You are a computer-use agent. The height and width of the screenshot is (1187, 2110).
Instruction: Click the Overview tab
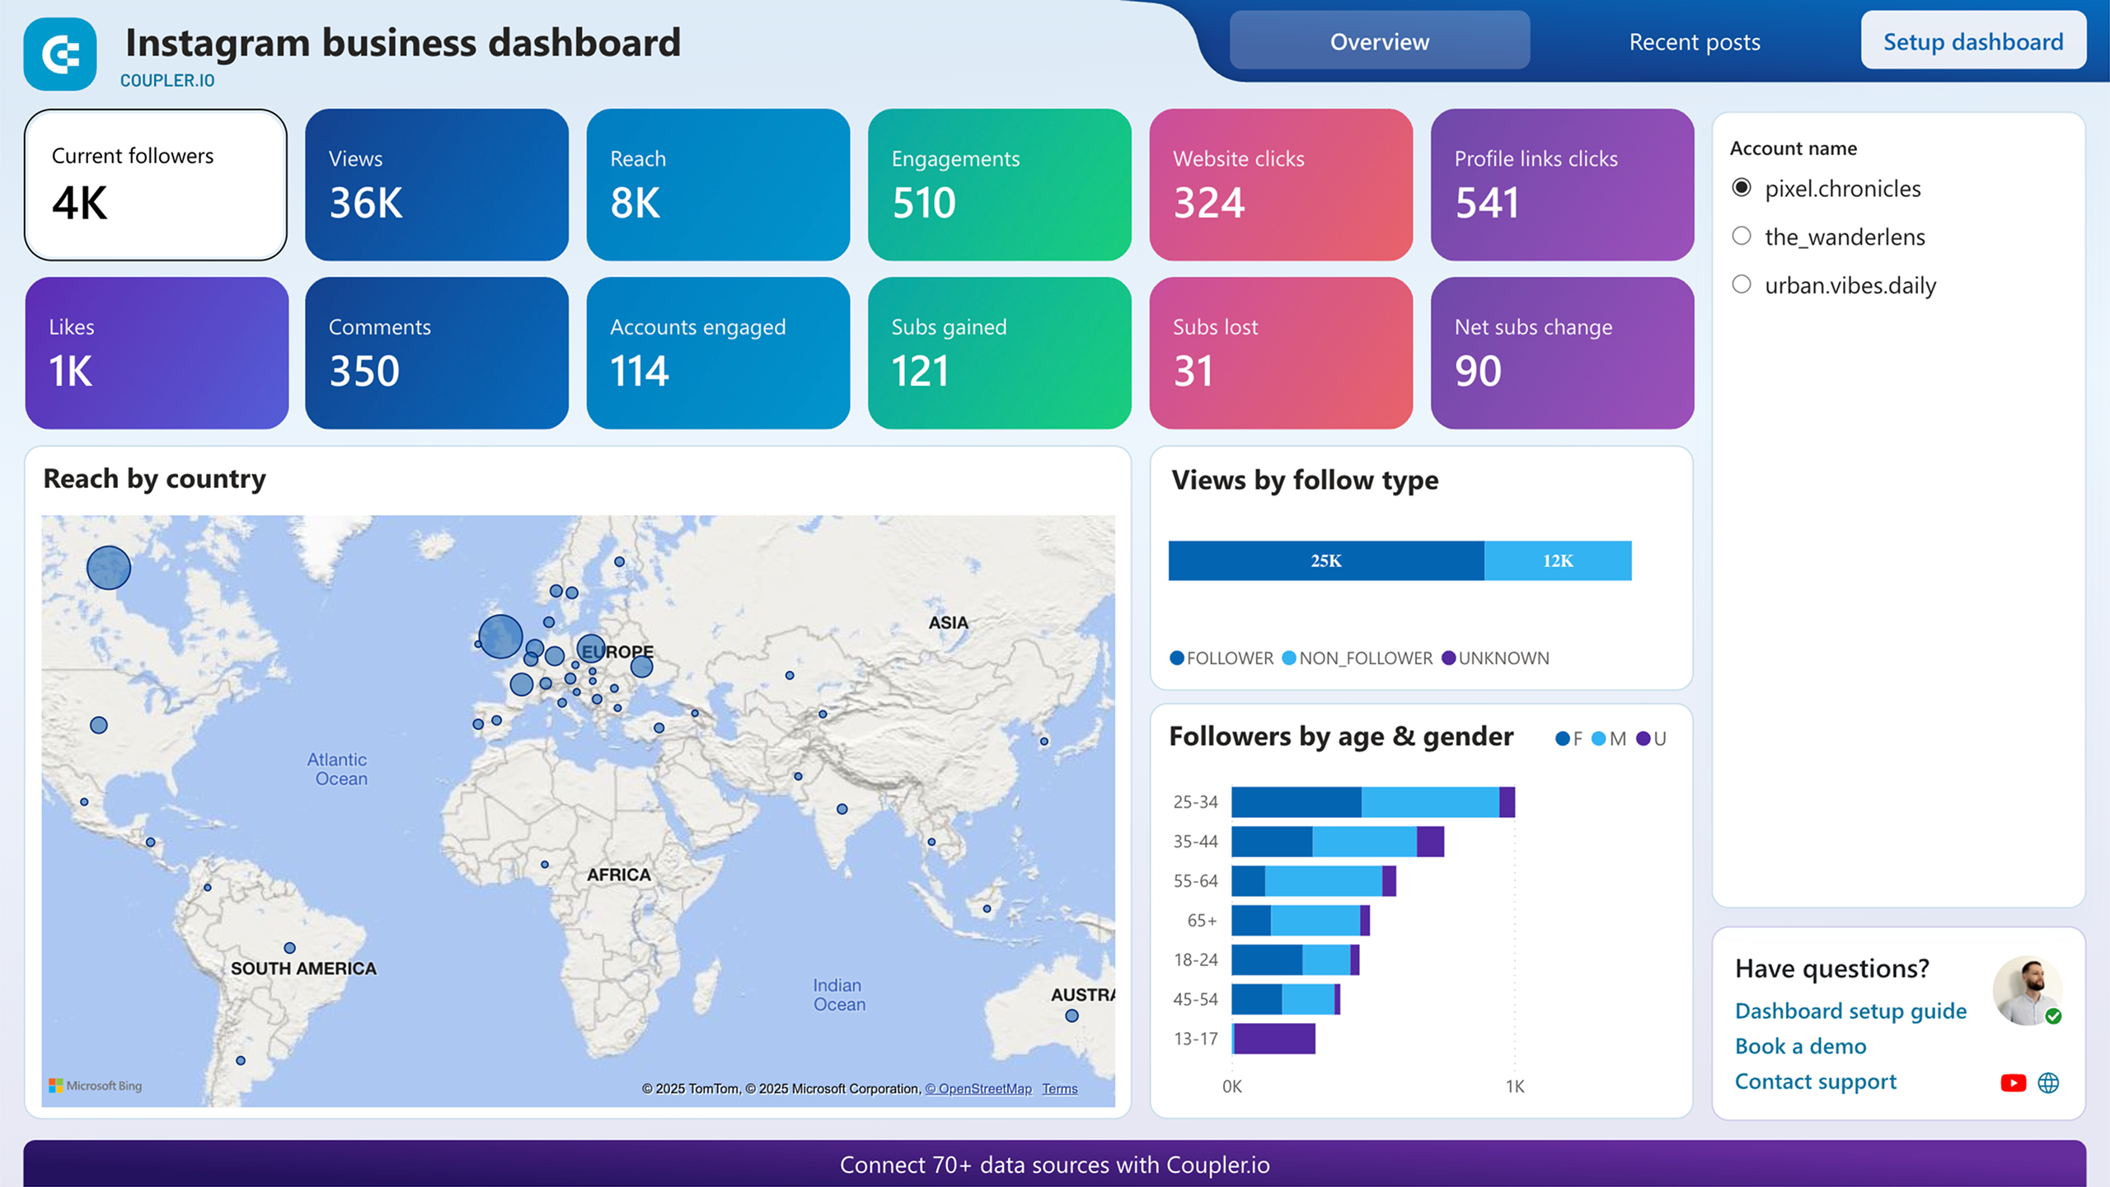(1379, 41)
